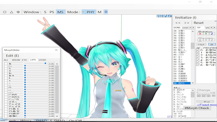
Task: Click the green Y rotation axis button
Action: tap(206, 34)
